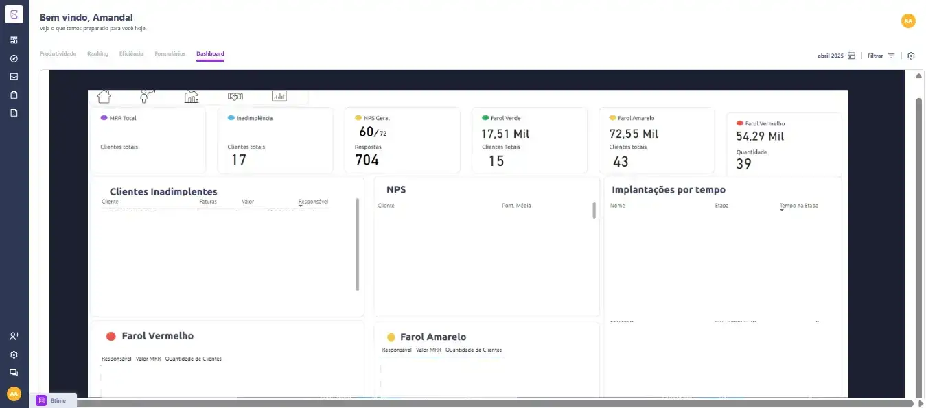
Task: Open the person speaking icon in sidebar
Action: (x=14, y=336)
